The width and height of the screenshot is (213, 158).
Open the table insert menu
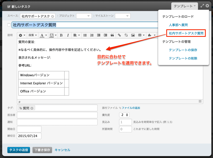pyautogui.click(x=141, y=35)
